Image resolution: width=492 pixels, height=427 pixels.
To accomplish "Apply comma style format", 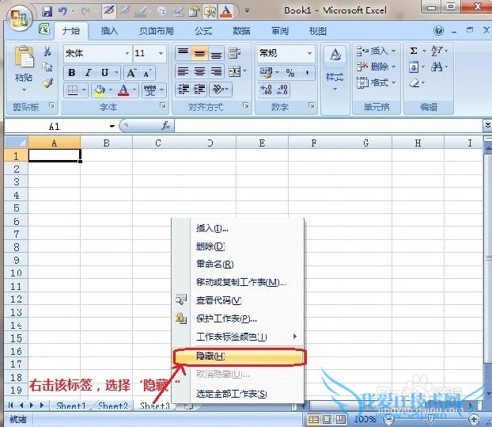I will click(307, 73).
